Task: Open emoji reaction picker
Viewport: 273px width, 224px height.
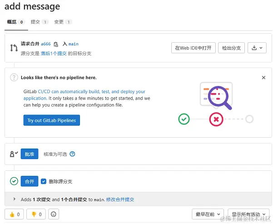Action: [54, 214]
